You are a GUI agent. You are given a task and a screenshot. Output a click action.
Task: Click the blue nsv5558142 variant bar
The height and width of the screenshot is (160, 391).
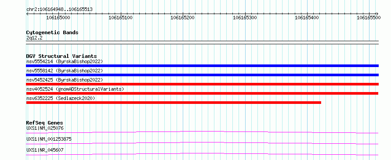point(202,75)
